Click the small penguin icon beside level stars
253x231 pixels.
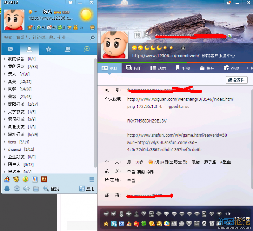pos(183,48)
